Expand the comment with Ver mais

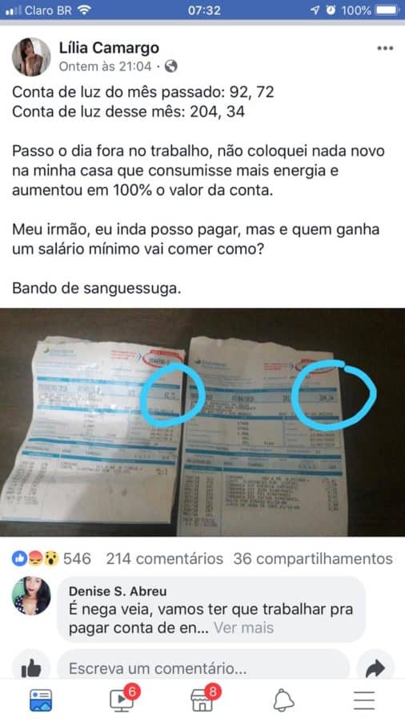[243, 627]
